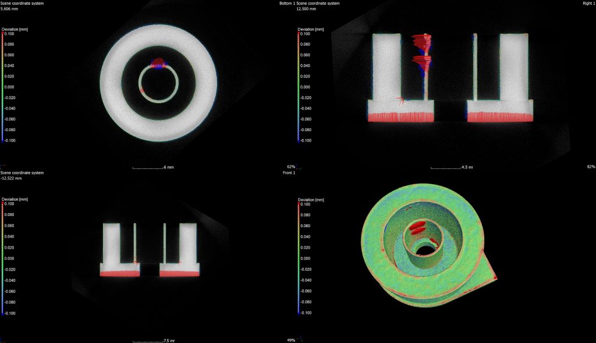Click the 0.000 legend value in the top-left view
The image size is (596, 343).
click(9, 87)
